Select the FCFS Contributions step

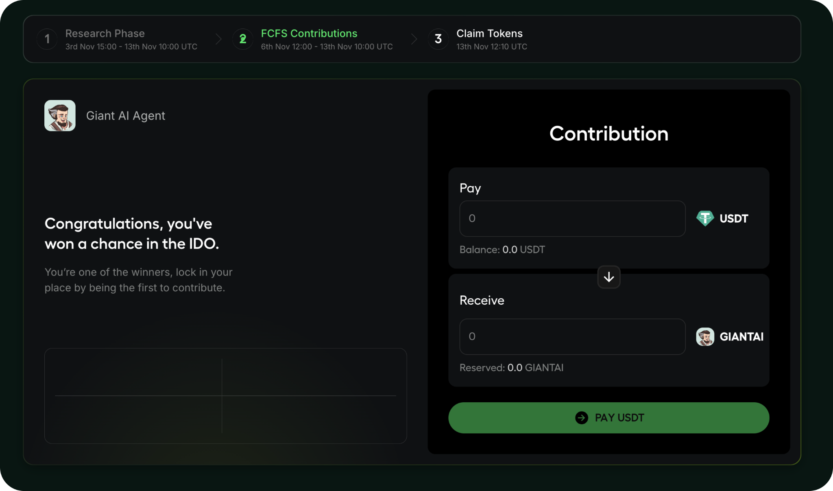tap(309, 33)
